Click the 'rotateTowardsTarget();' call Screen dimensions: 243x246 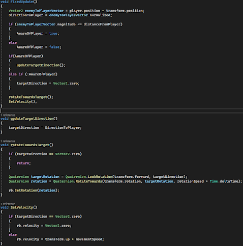(x=31, y=97)
